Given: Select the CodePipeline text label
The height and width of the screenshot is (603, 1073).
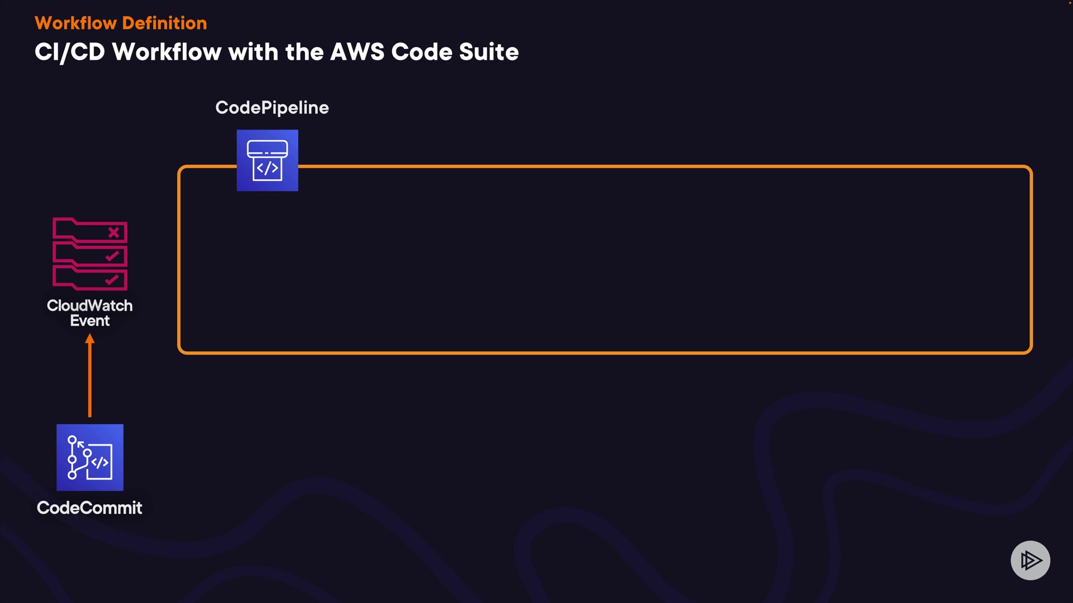Looking at the screenshot, I should (272, 108).
